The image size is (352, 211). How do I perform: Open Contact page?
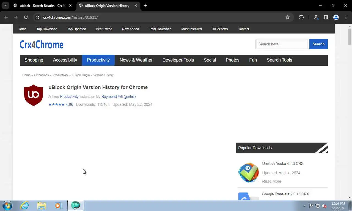coord(243,29)
